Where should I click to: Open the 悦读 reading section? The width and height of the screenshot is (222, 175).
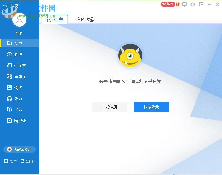pos(19,88)
